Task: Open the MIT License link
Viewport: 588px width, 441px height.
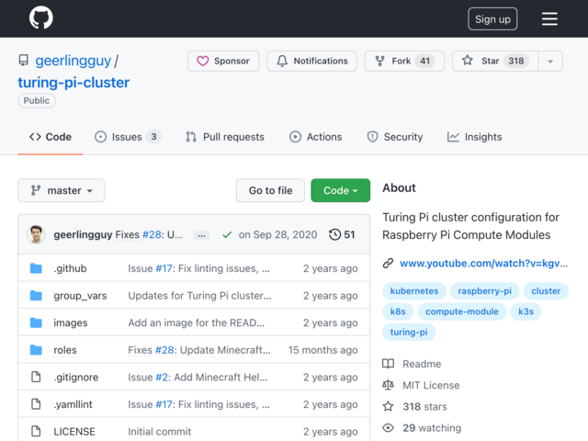Action: [x=421, y=385]
